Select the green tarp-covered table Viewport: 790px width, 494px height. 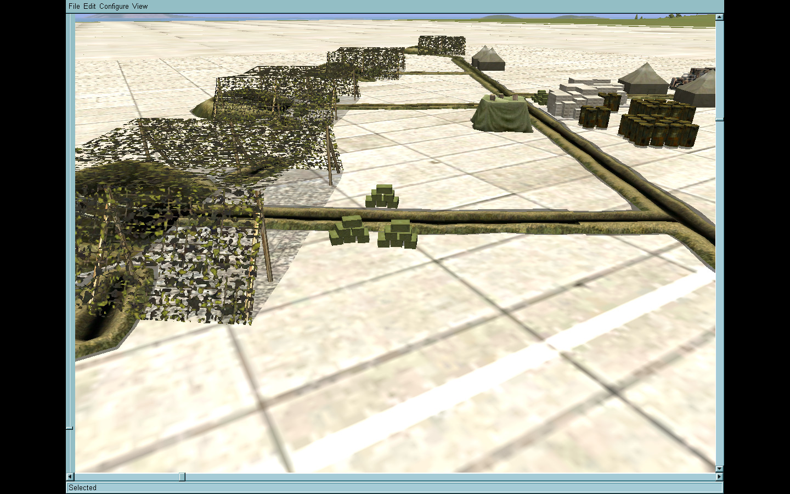(x=501, y=114)
